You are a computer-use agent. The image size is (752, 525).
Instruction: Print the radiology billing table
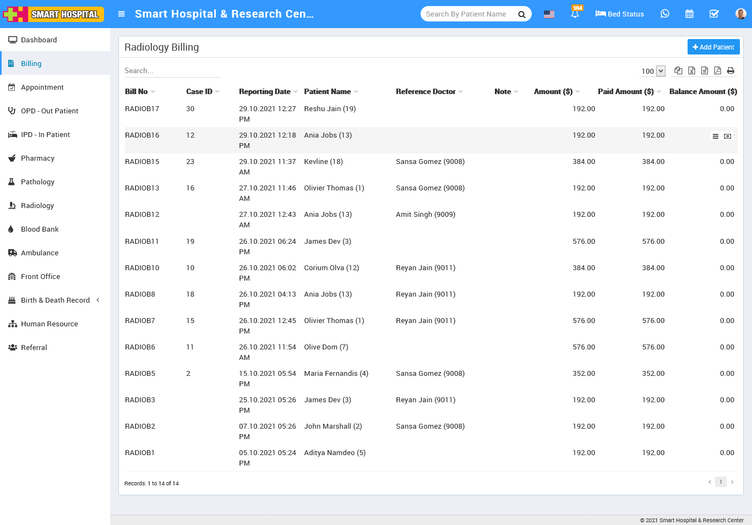[731, 70]
